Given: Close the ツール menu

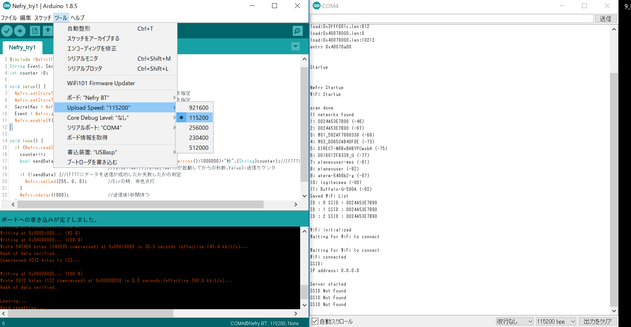Looking at the screenshot, I should click(x=61, y=18).
